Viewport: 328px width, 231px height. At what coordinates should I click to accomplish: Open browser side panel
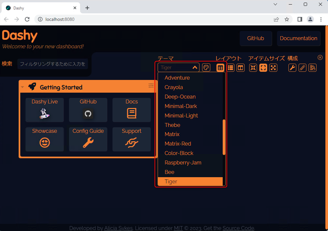click(300, 19)
